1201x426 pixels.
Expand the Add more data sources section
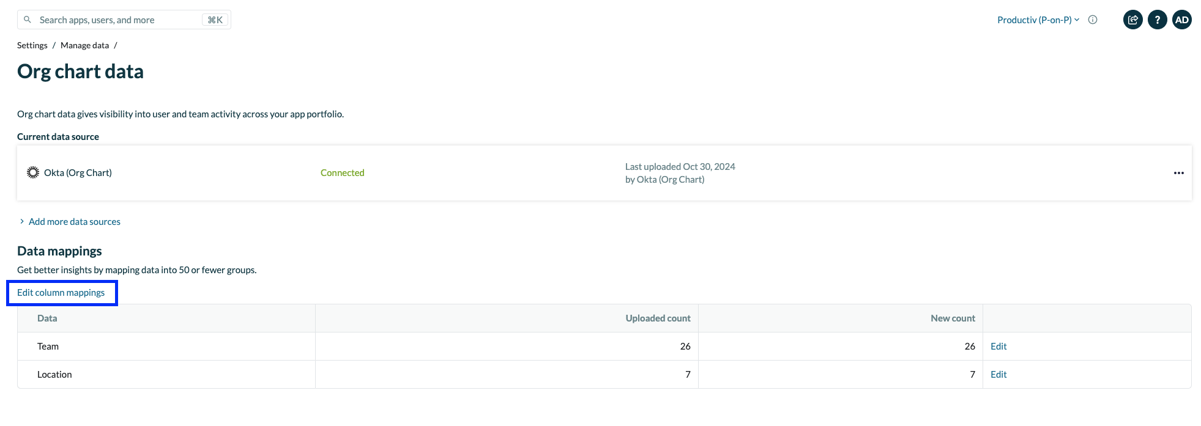[74, 221]
